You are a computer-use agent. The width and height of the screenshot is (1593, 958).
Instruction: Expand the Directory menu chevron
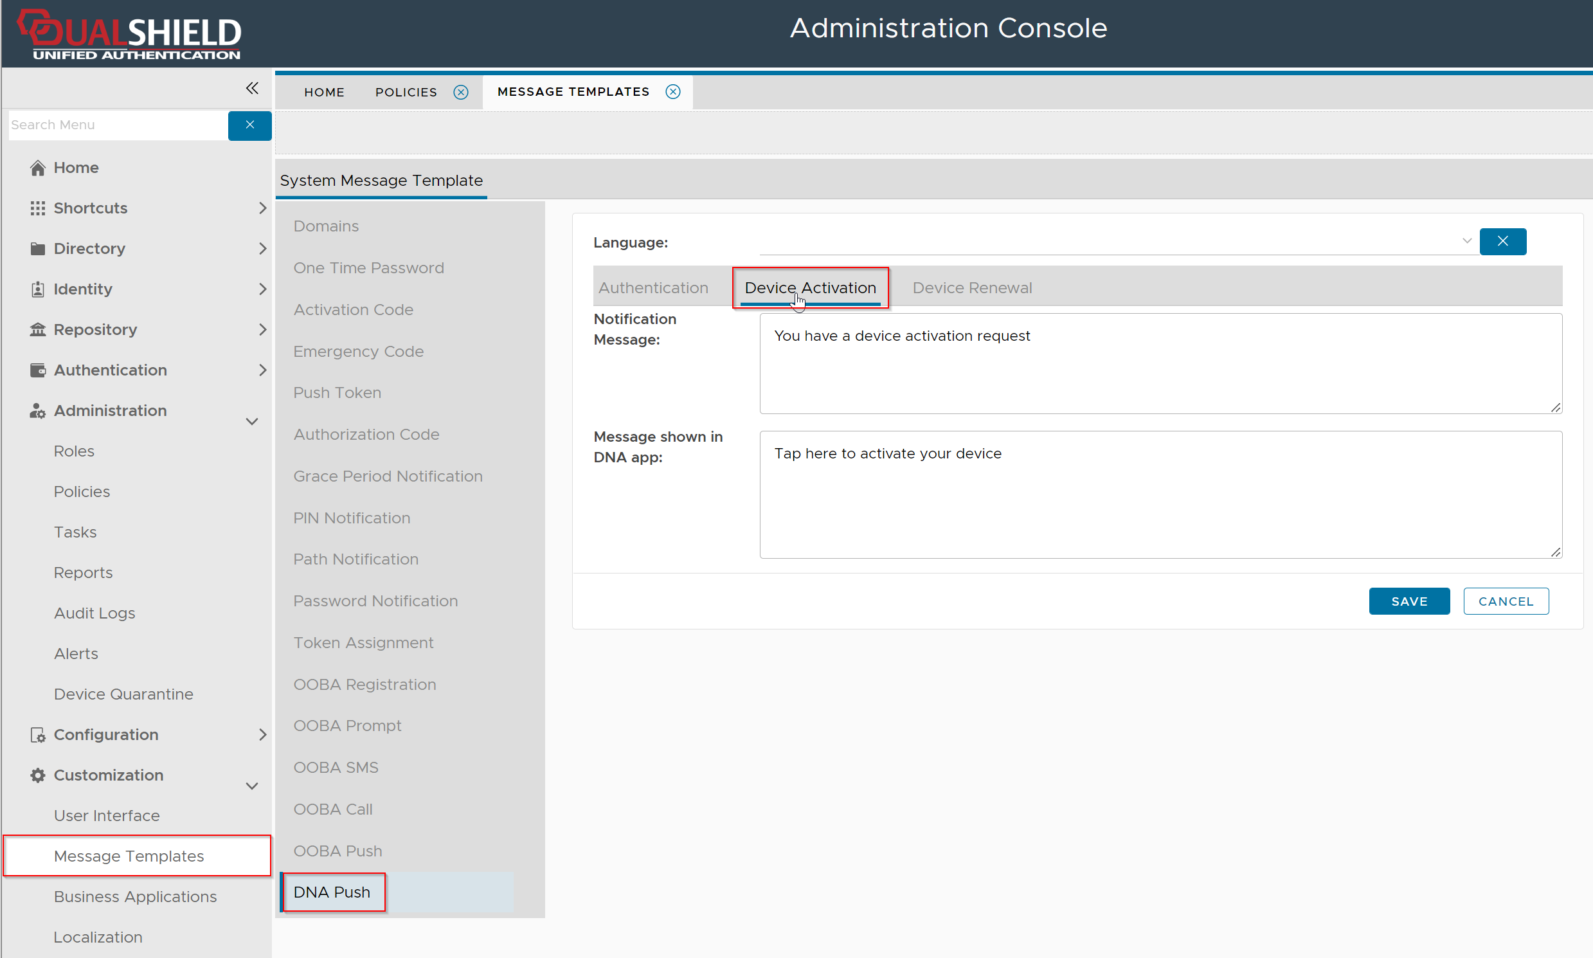coord(262,249)
